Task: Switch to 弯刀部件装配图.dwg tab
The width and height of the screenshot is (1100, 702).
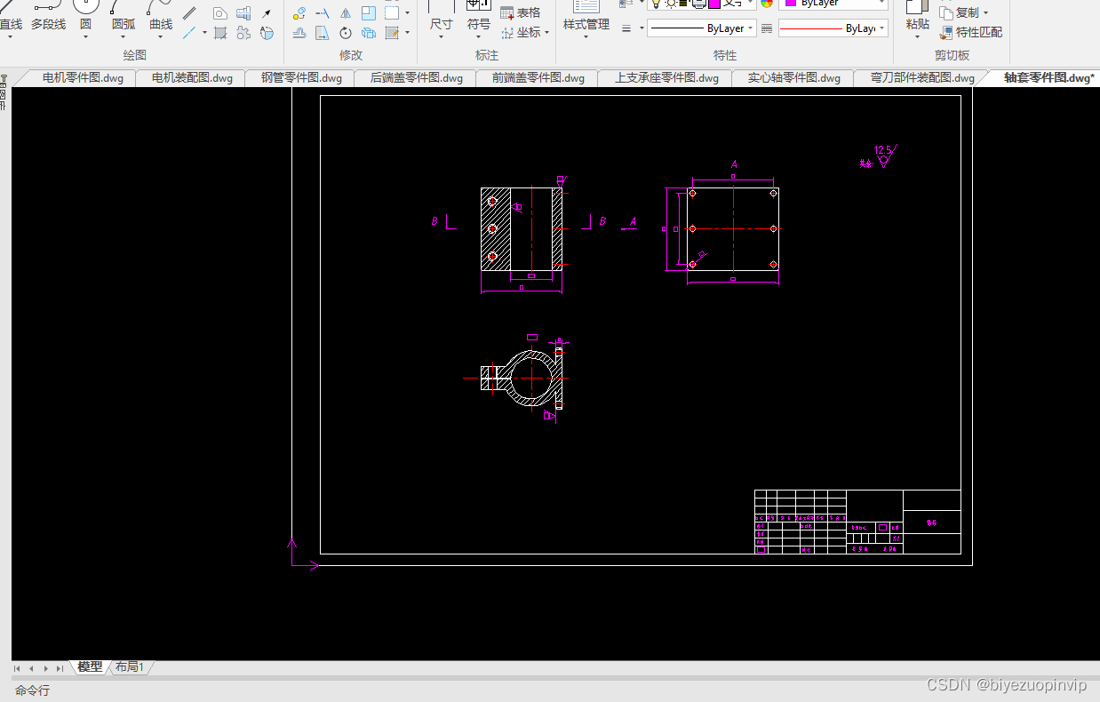Action: coord(922,78)
